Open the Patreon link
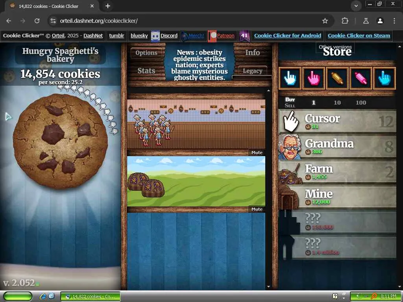Screen dimensions: 403x302 click(226, 36)
